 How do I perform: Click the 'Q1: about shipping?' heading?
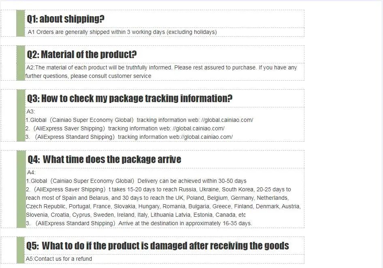pyautogui.click(x=66, y=19)
